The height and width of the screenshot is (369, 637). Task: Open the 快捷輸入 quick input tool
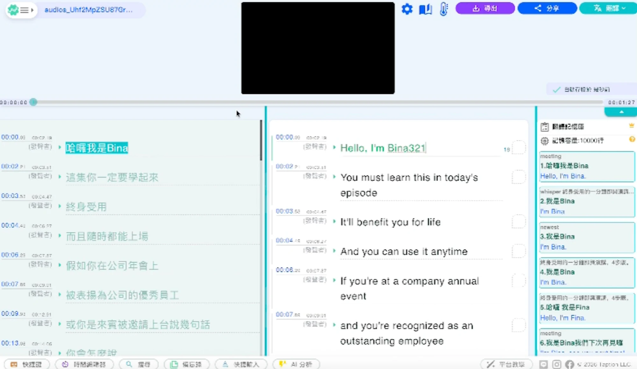click(x=241, y=364)
